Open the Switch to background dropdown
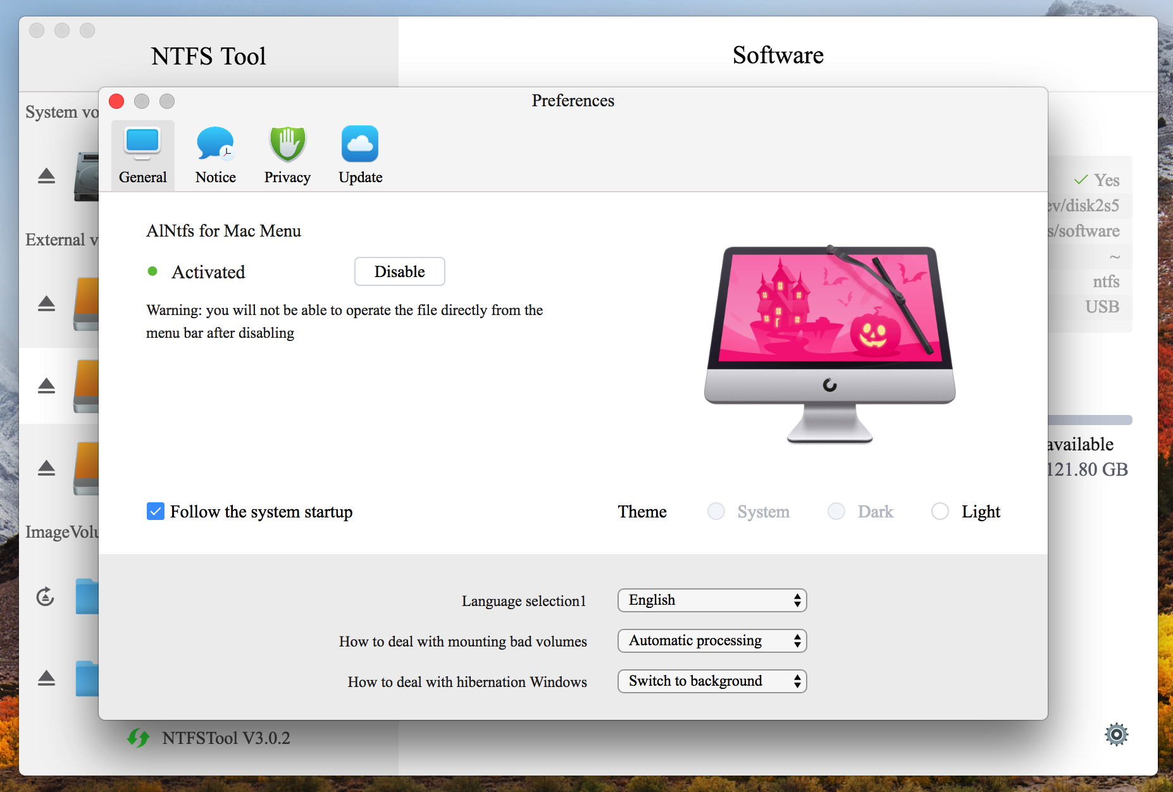 pyautogui.click(x=712, y=681)
